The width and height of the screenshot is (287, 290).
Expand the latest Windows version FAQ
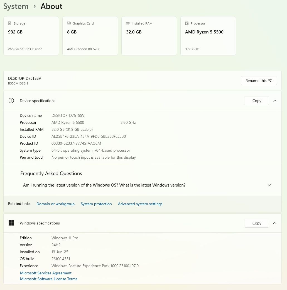(x=269, y=185)
